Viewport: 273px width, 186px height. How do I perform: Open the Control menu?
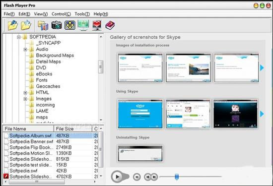point(61,14)
